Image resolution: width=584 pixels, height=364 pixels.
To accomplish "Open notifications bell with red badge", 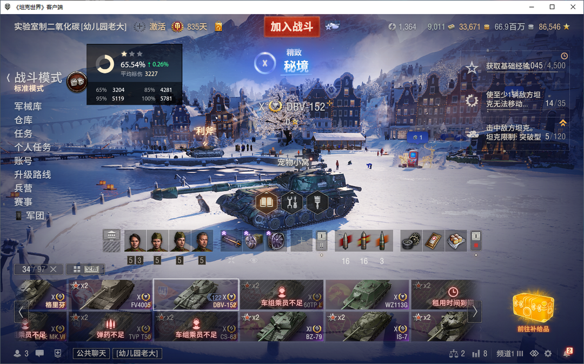I will click(x=568, y=353).
